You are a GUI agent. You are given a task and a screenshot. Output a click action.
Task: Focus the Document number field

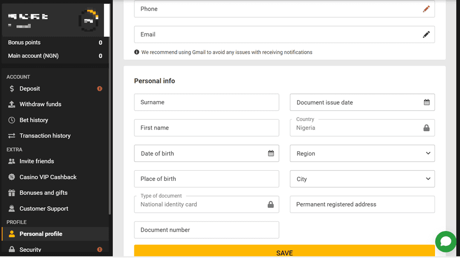pyautogui.click(x=206, y=230)
